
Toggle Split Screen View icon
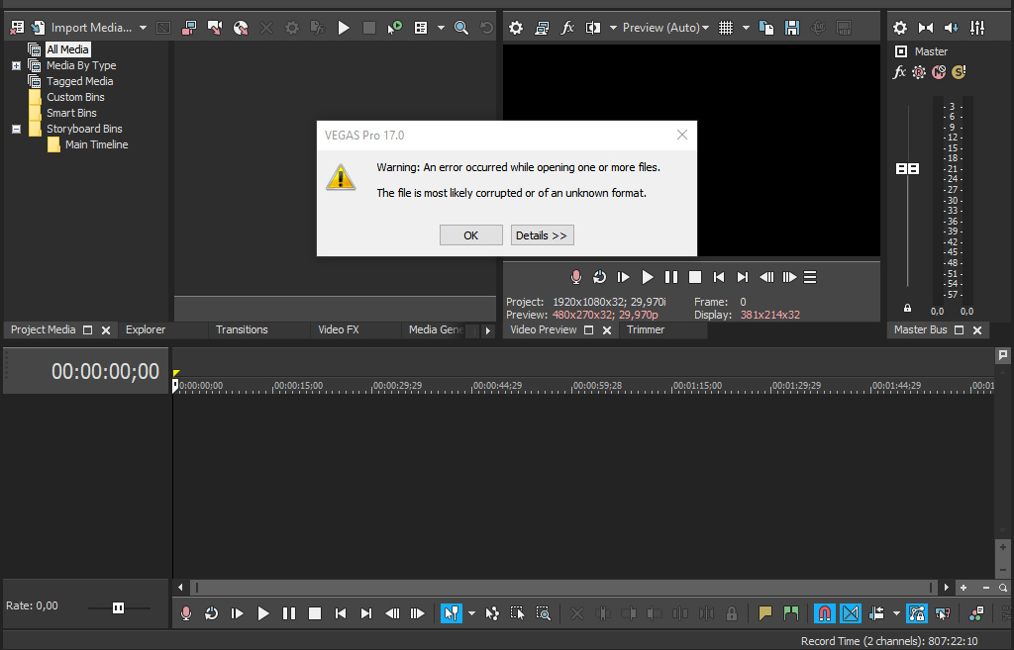tap(592, 27)
